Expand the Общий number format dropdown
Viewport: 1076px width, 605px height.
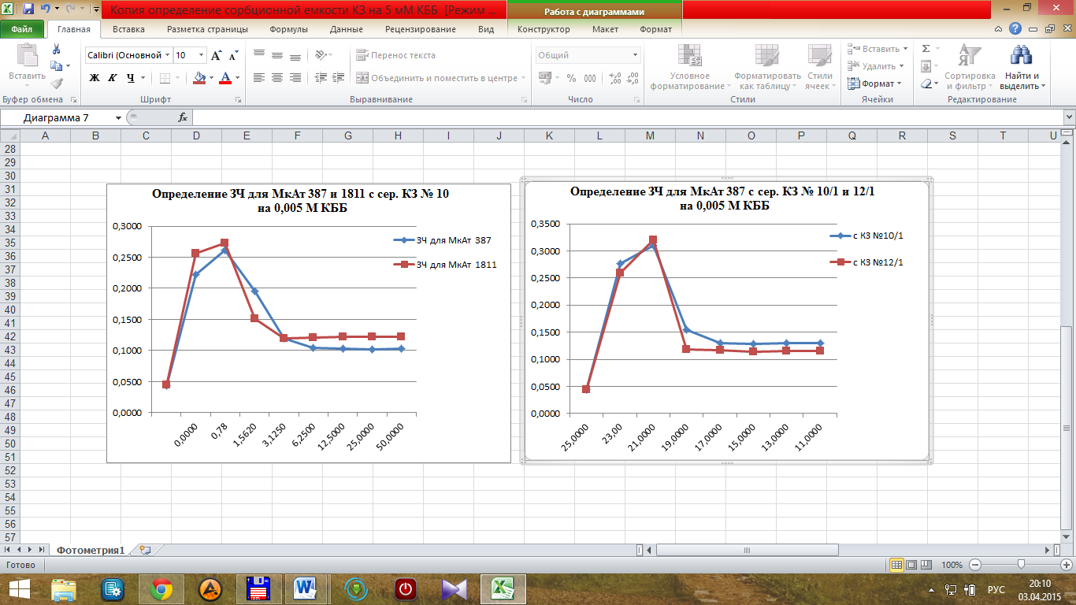[635, 56]
